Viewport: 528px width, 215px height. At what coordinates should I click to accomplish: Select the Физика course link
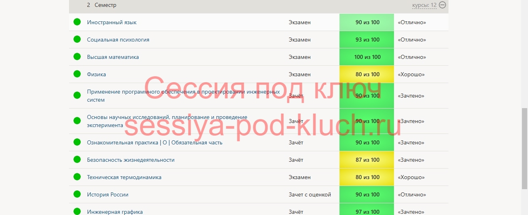coord(96,74)
